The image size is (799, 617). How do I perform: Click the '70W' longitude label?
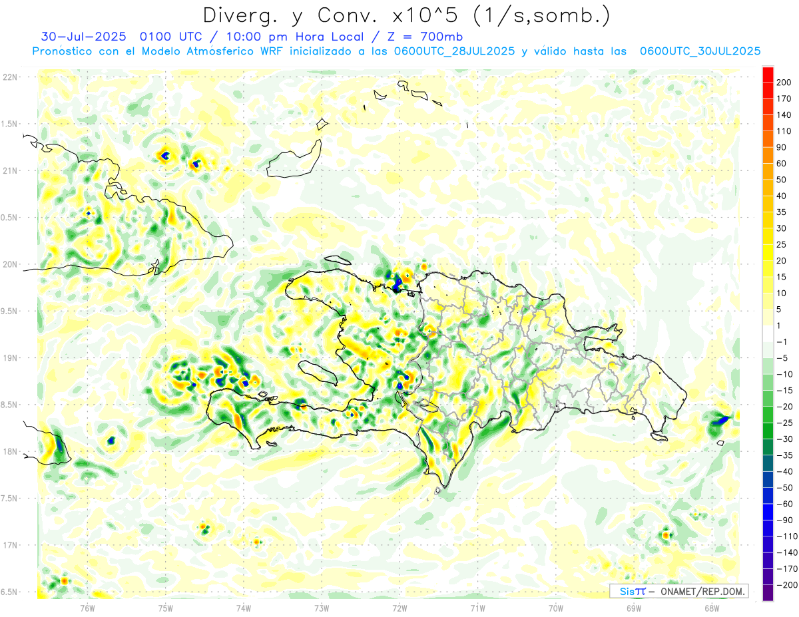555,607
